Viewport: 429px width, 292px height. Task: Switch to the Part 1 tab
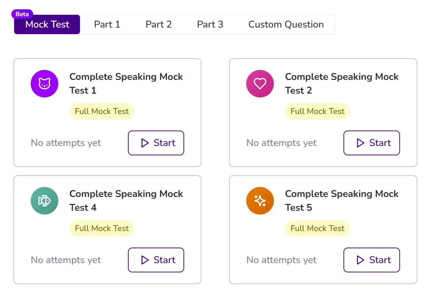point(107,24)
